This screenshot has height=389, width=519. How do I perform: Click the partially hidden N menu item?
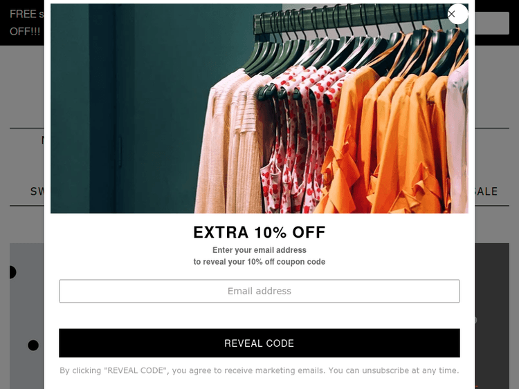pyautogui.click(x=43, y=140)
